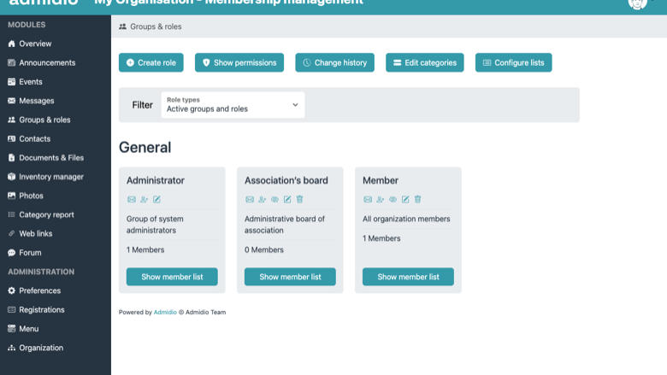Assign members to Association's board role
The height and width of the screenshot is (375, 667).
click(262, 199)
